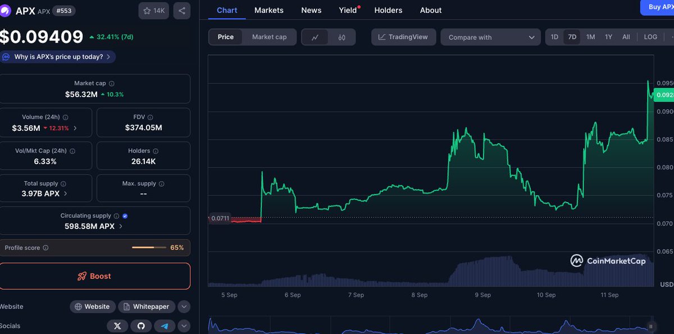Switch to the Chart tab
674x334 pixels.
point(227,10)
